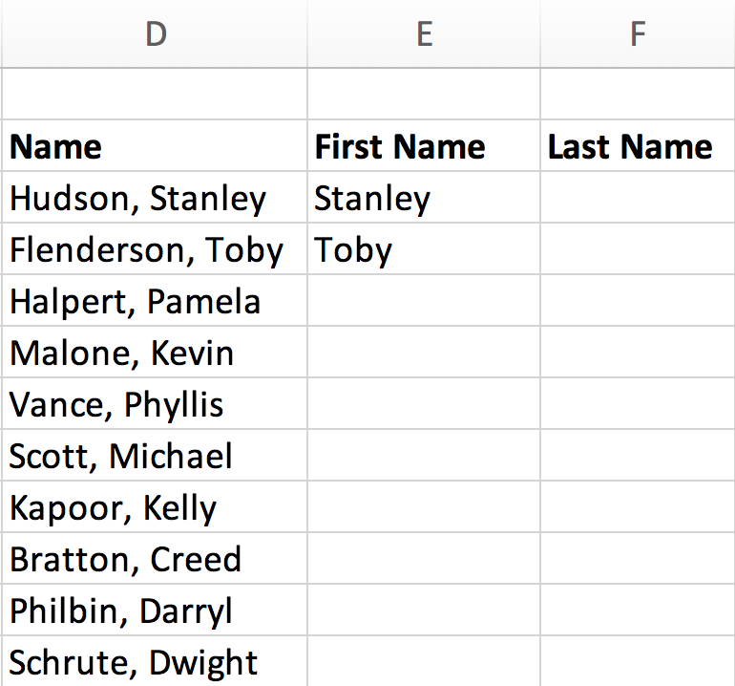This screenshot has width=735, height=686.
Task: Click empty First Name cell beside Halpert, Pamela
Action: [x=424, y=302]
